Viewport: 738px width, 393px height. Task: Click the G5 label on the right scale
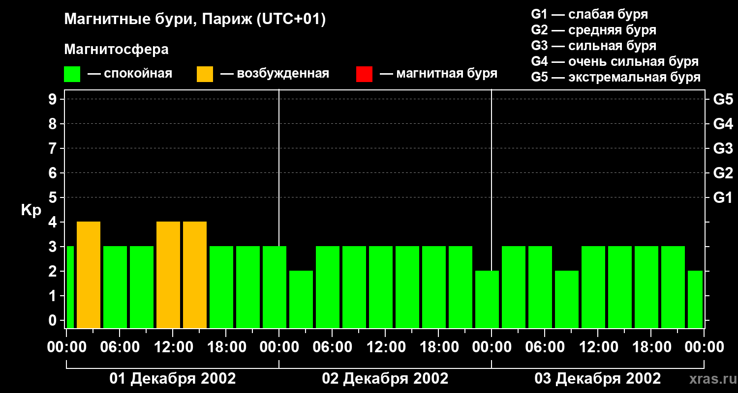723,99
